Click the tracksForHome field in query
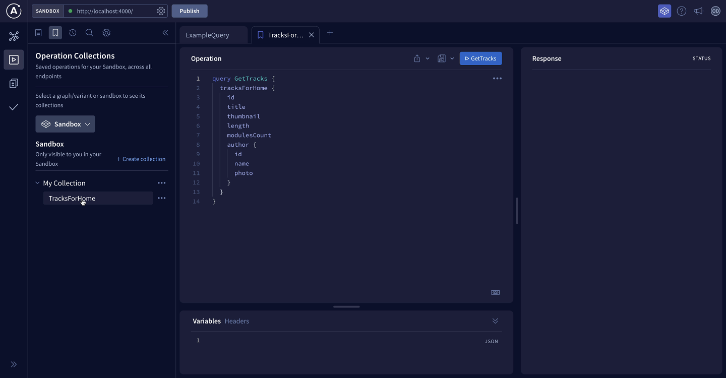726x378 pixels. click(x=244, y=88)
